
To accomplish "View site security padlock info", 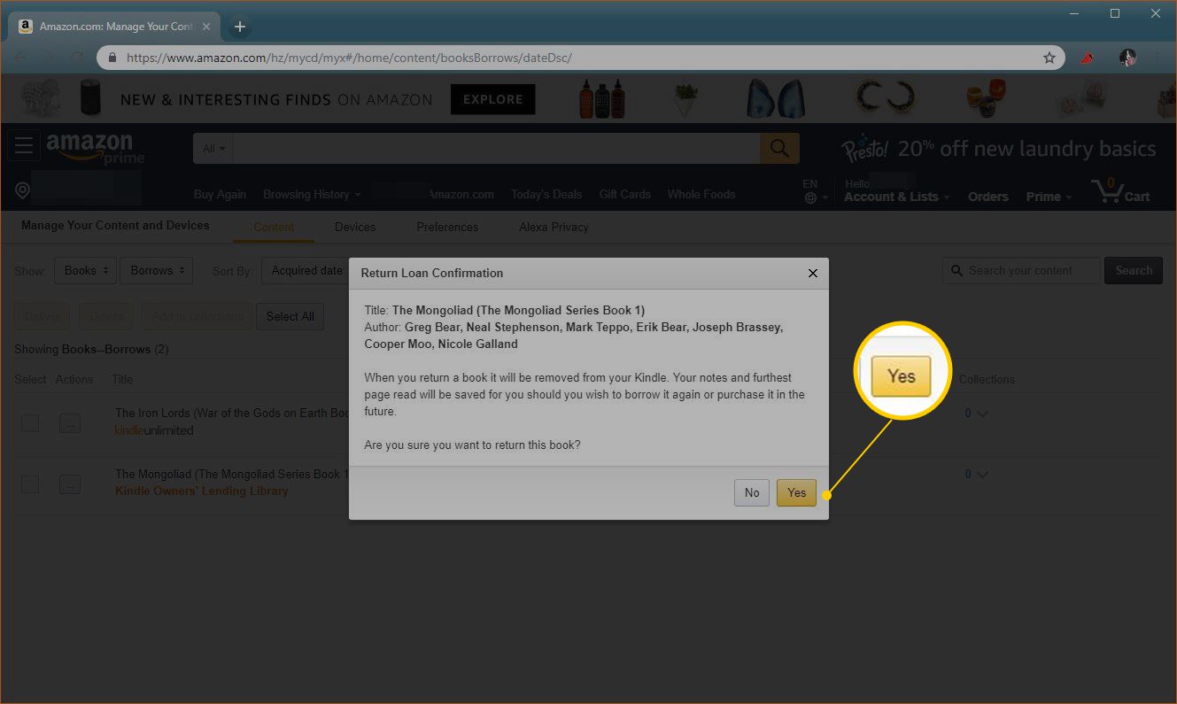I will (x=112, y=58).
